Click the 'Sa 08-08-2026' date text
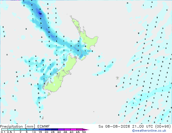Image resolution: width=172 pixels, height=133 pixels. tap(114, 126)
